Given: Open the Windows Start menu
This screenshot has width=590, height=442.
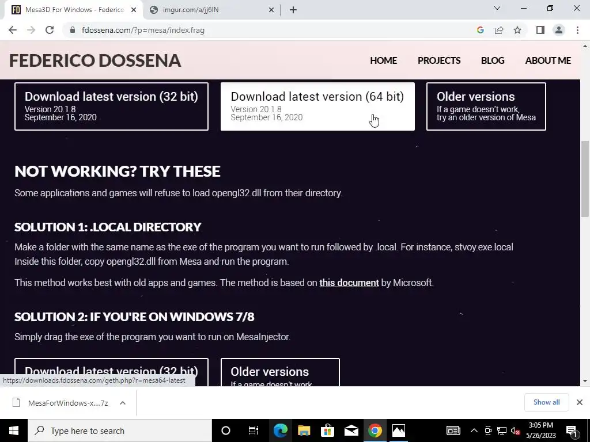Looking at the screenshot, I should pyautogui.click(x=14, y=430).
